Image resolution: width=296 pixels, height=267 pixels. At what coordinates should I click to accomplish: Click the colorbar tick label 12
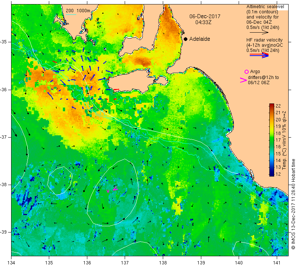pos(278,174)
